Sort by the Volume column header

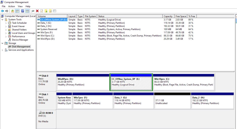52,16
